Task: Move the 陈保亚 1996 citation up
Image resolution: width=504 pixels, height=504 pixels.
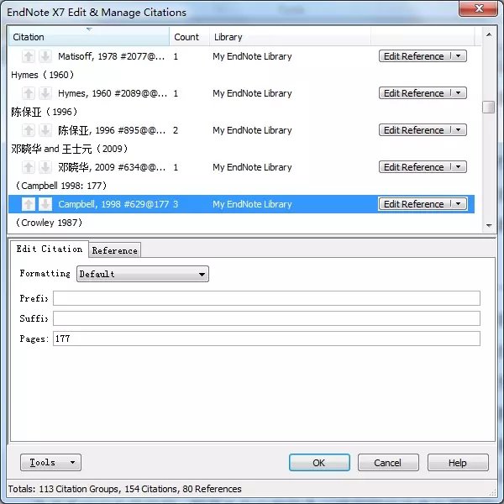Action: [29, 130]
